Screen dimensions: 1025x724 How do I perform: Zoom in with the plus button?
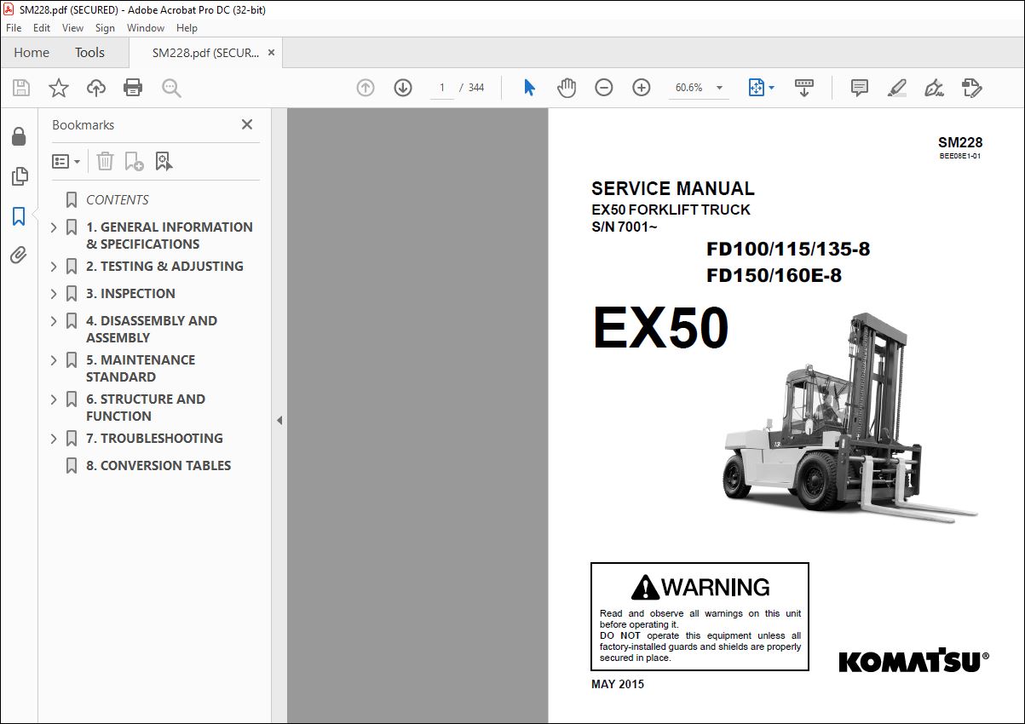pos(642,88)
